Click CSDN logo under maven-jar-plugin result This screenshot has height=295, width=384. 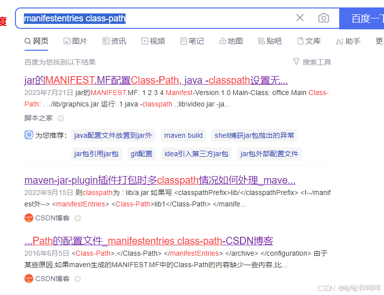click(29, 218)
